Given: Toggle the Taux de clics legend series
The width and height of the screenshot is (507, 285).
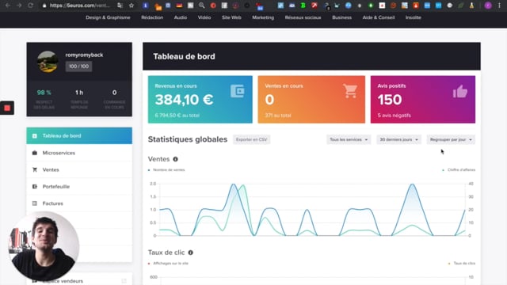Looking at the screenshot, I should pos(462,263).
